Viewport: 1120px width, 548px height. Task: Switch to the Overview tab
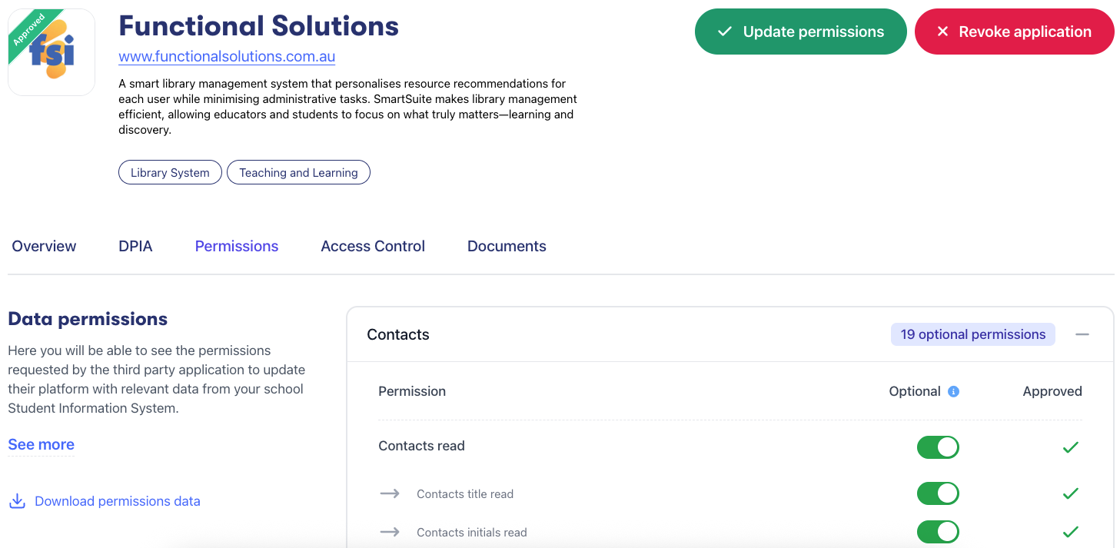point(44,246)
